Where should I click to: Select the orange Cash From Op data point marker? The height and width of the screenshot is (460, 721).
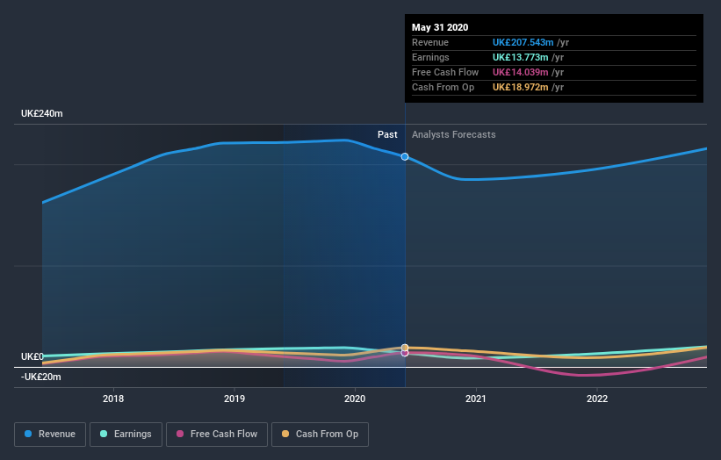pos(405,348)
